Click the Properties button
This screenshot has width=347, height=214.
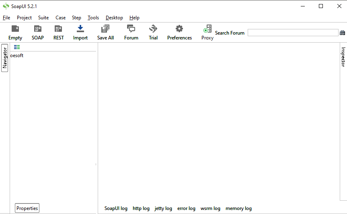pyautogui.click(x=27, y=208)
